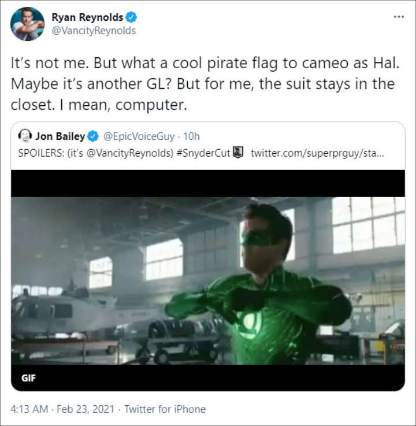The height and width of the screenshot is (426, 416).
Task: Open Ryan Reynolds profile avatar
Action: click(27, 24)
